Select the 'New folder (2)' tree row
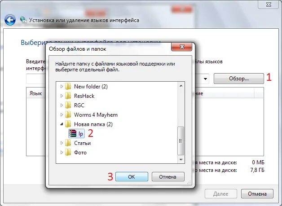 [x=91, y=87]
